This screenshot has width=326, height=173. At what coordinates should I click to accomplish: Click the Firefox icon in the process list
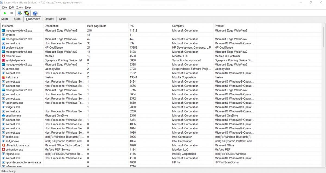pyautogui.click(x=3, y=77)
